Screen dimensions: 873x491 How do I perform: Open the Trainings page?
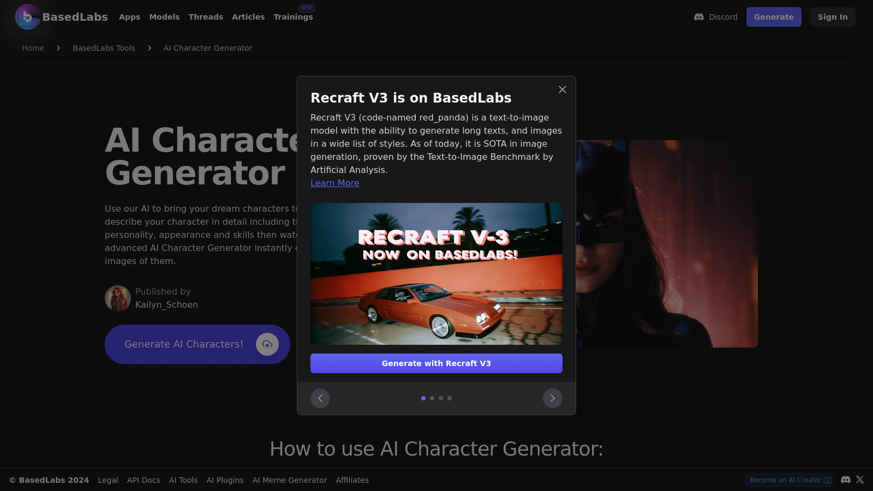coord(293,17)
